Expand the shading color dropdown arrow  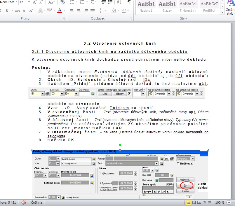(x=119, y=11)
